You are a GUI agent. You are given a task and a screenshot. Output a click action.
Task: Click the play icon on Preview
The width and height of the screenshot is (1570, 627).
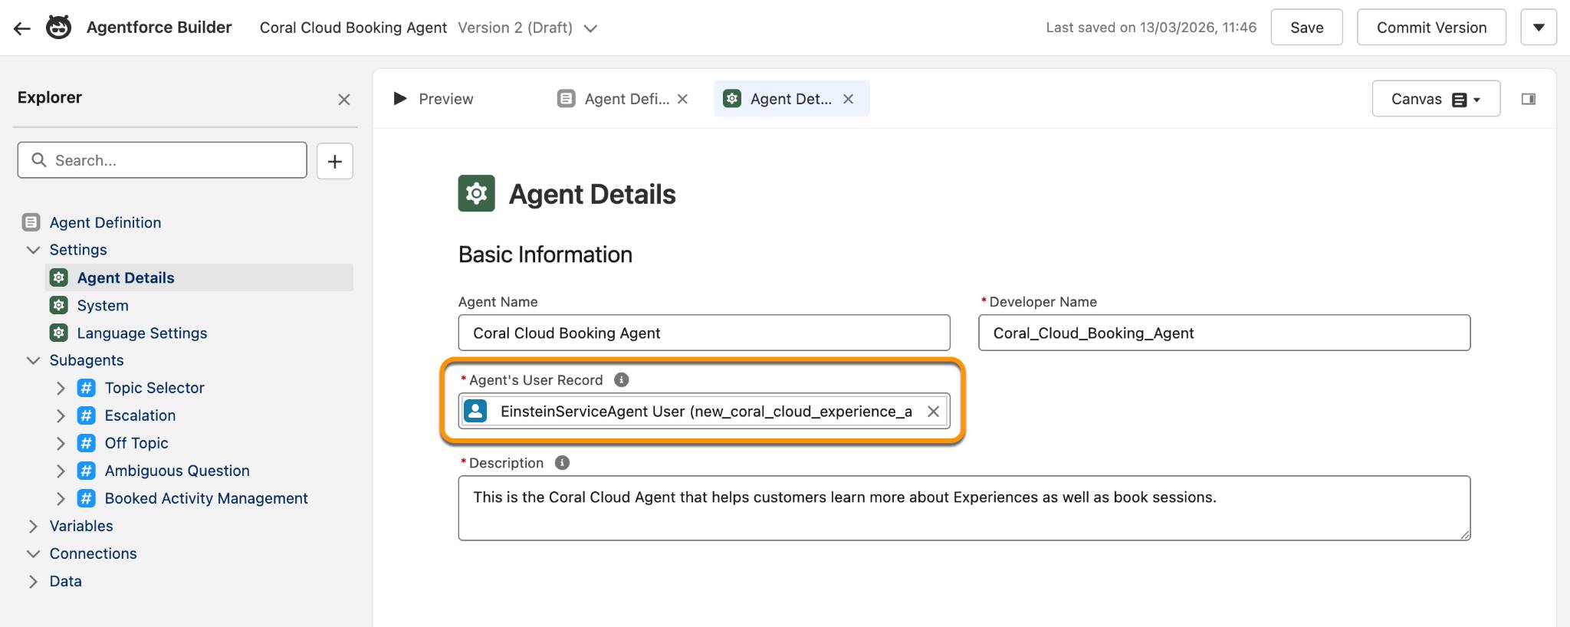[399, 98]
